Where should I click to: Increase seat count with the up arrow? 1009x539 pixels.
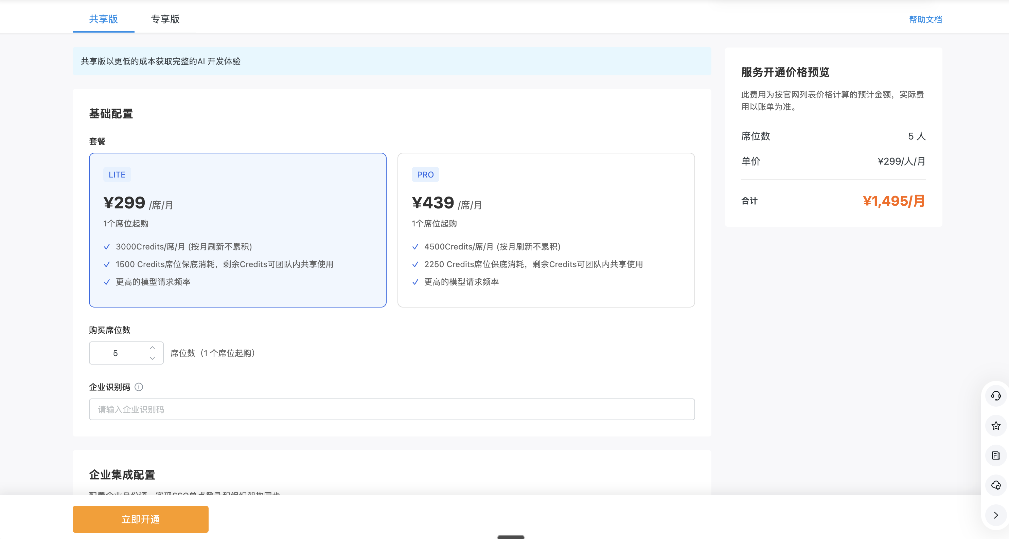coord(152,348)
